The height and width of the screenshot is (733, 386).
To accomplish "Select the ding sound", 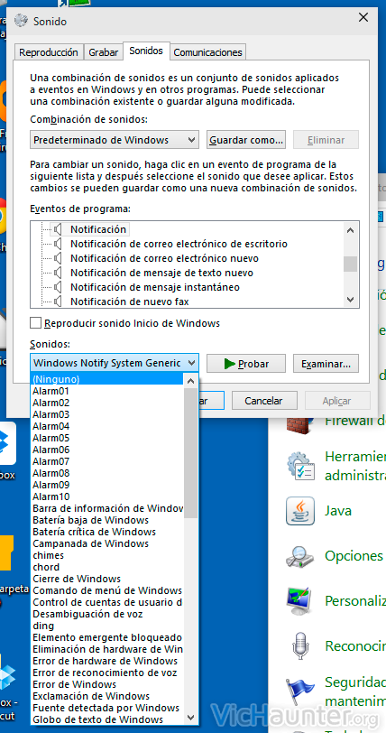I will pyautogui.click(x=107, y=626).
